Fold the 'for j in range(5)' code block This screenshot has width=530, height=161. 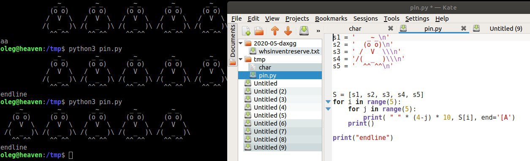pyautogui.click(x=329, y=109)
